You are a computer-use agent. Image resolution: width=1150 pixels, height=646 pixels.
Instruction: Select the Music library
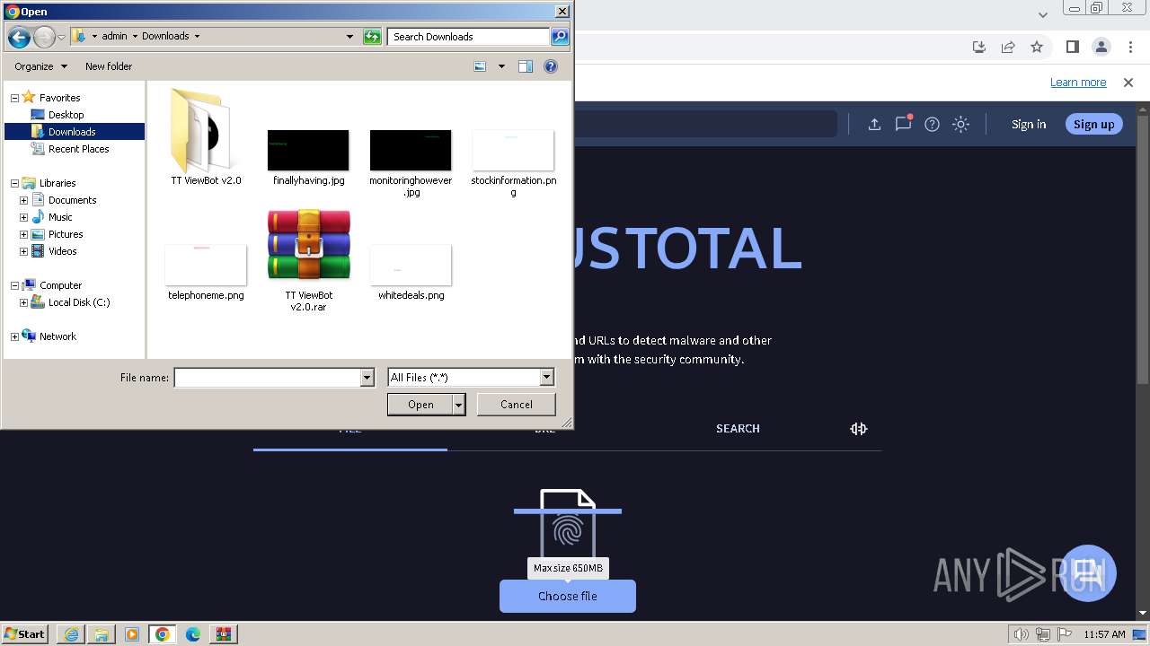coord(60,217)
